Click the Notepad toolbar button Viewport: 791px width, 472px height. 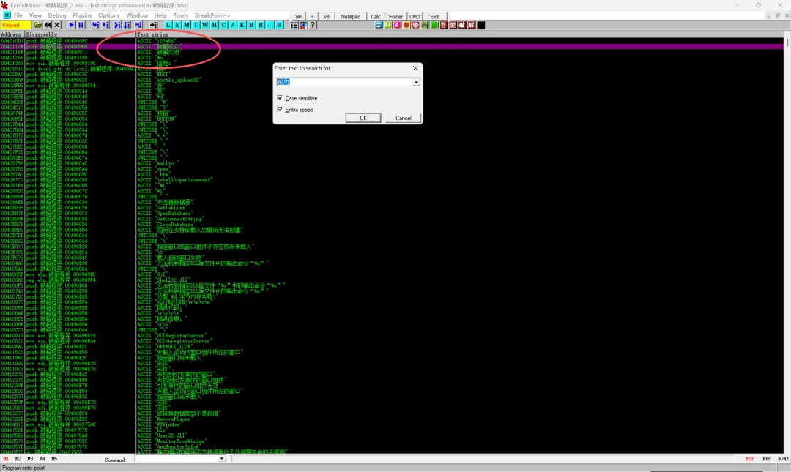point(351,17)
